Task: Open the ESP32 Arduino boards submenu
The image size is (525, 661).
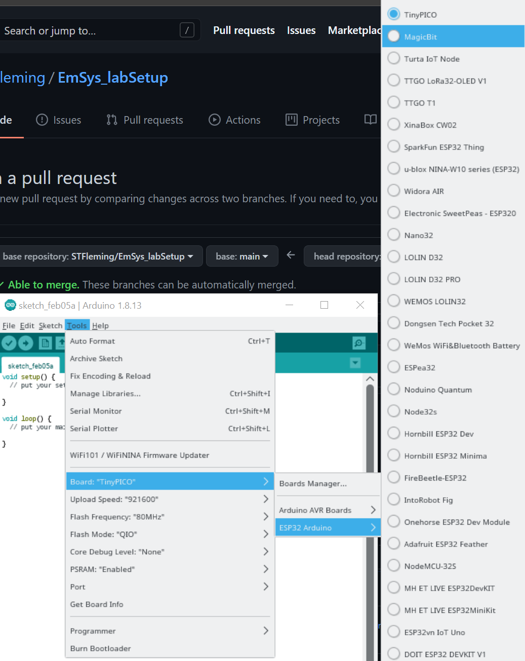Action: 328,528
